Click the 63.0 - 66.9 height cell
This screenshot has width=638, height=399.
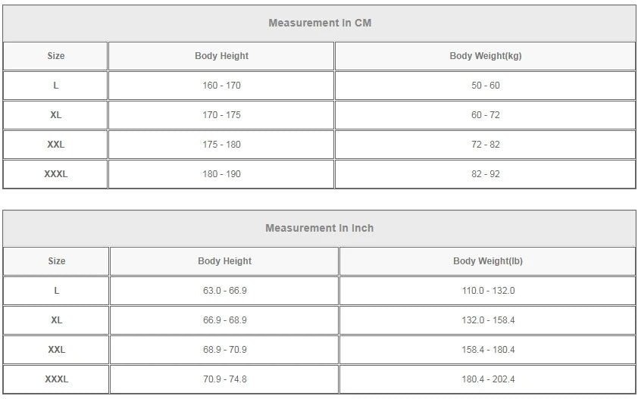224,291
